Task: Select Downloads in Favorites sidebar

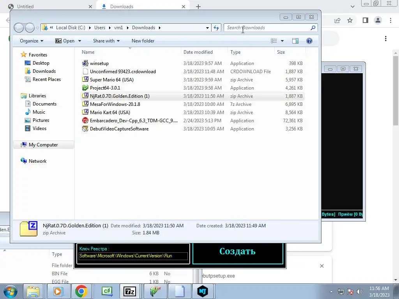Action: [44, 71]
